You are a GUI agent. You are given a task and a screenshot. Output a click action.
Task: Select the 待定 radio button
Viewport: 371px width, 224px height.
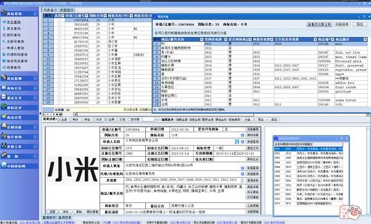(x=83, y=120)
